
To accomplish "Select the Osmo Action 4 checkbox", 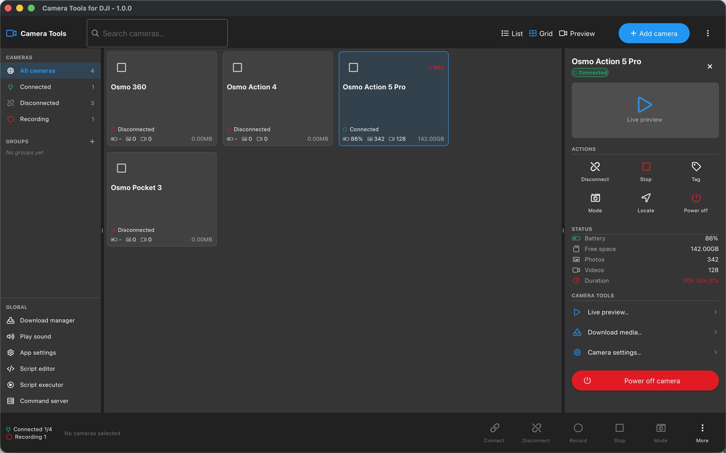I will point(237,68).
